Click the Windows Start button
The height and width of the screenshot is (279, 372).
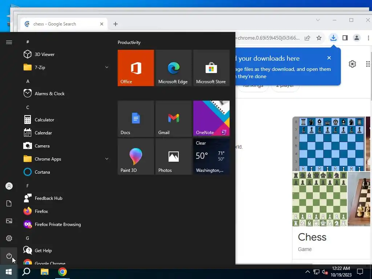[x=9, y=272]
